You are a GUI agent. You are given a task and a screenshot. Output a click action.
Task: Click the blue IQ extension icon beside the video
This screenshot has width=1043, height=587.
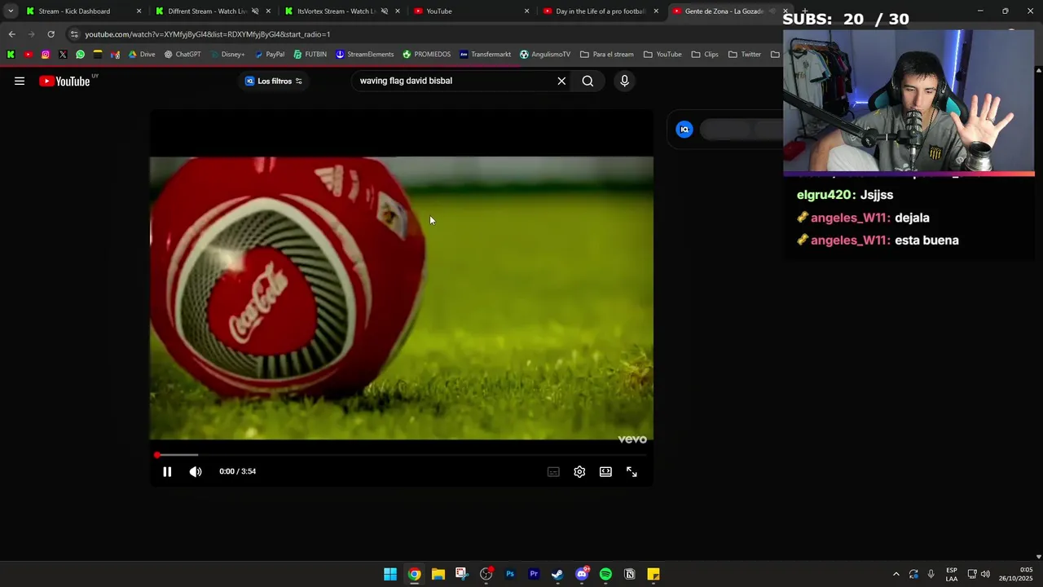coord(684,130)
